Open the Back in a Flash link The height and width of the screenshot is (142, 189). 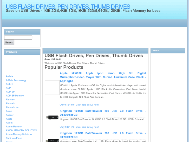pos(14,138)
